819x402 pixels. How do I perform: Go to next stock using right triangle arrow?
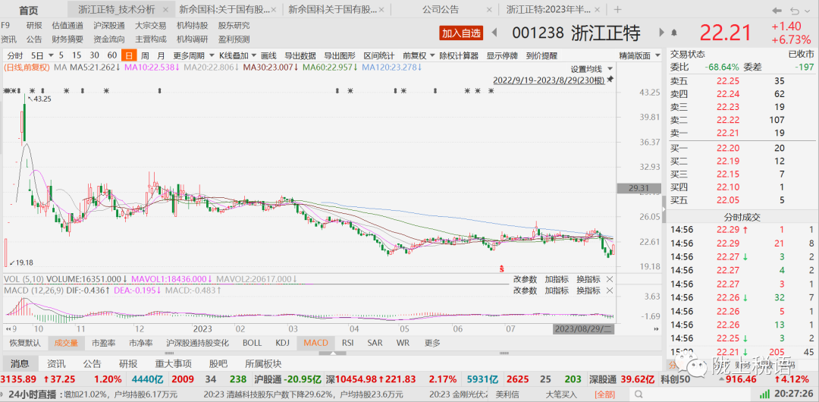662,33
